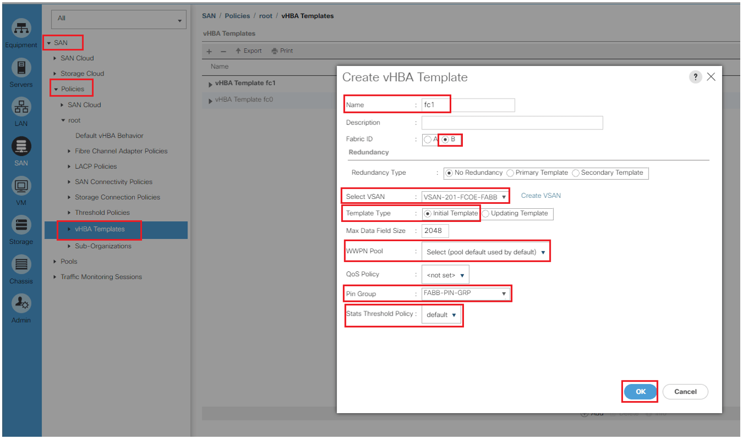Open the Storage navigation icon
743x445 pixels.
pos(21,225)
